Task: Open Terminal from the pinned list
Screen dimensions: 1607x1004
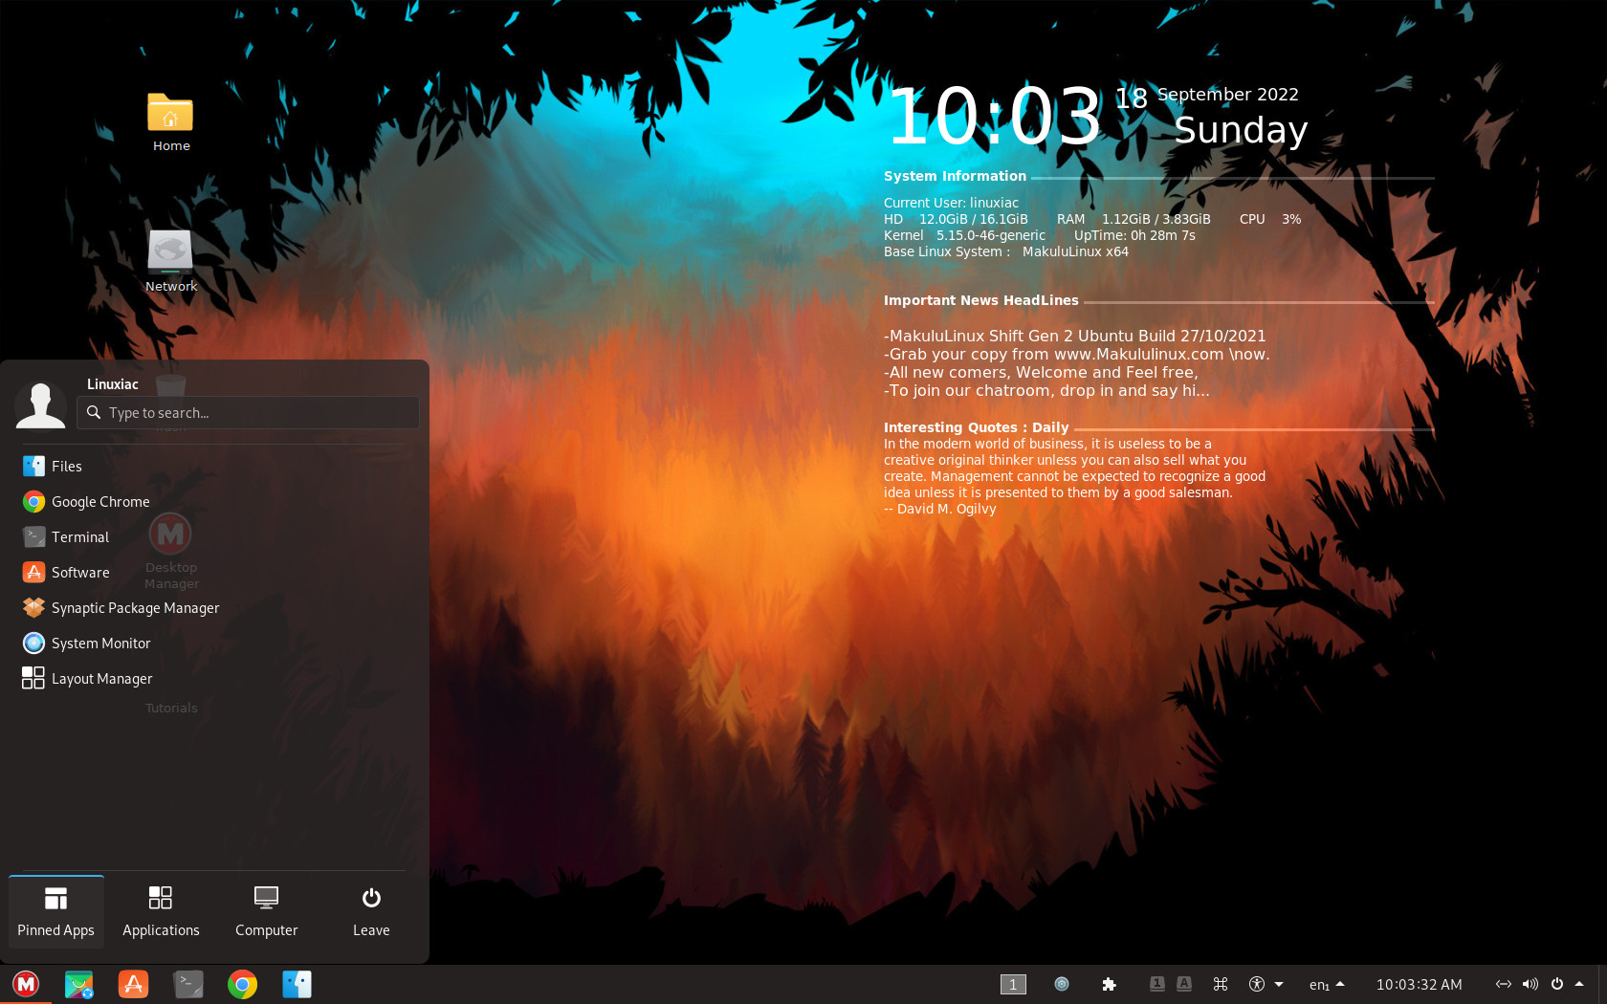Action: click(212, 537)
